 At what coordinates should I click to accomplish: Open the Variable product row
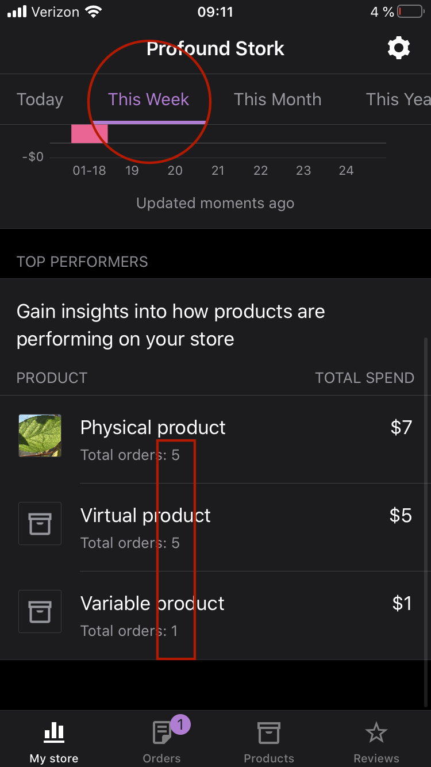[215, 615]
